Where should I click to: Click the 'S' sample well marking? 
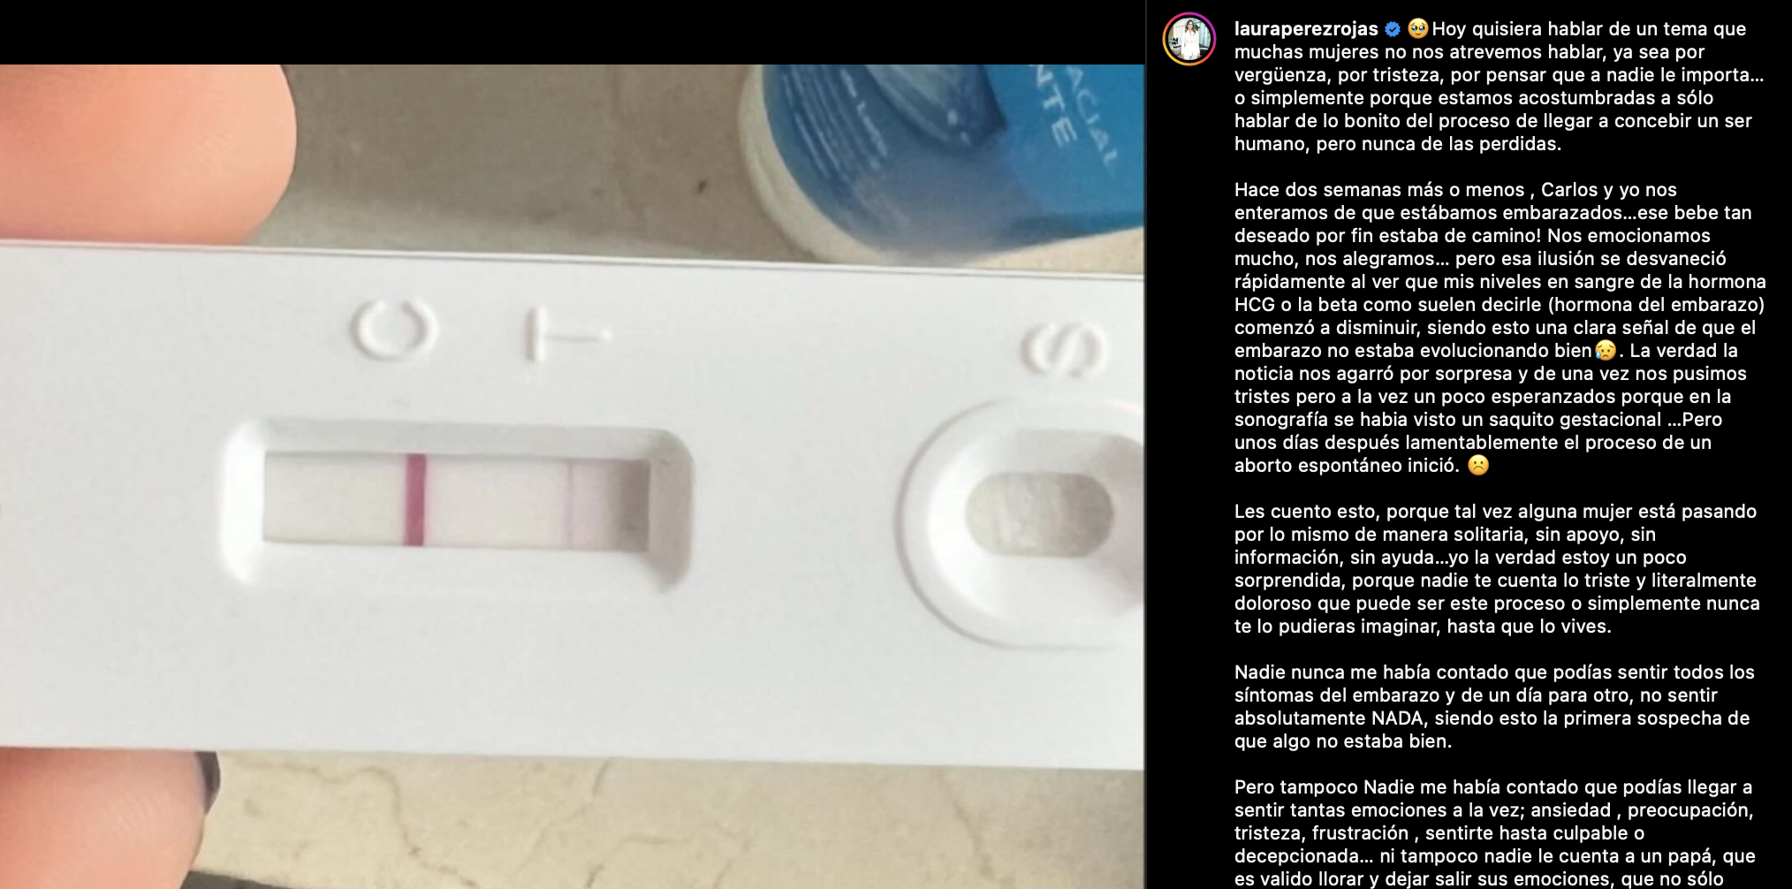tap(1063, 349)
